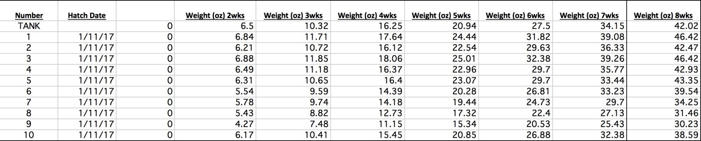Select the Weight (oz) 3wks header
This screenshot has height=141, width=701.
point(293,16)
